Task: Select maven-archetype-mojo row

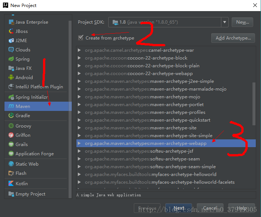Action: tap(166, 97)
